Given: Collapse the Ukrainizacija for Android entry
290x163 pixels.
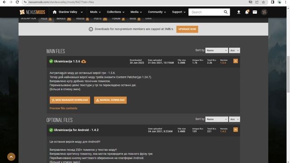Looking at the screenshot, I should pos(236,130).
